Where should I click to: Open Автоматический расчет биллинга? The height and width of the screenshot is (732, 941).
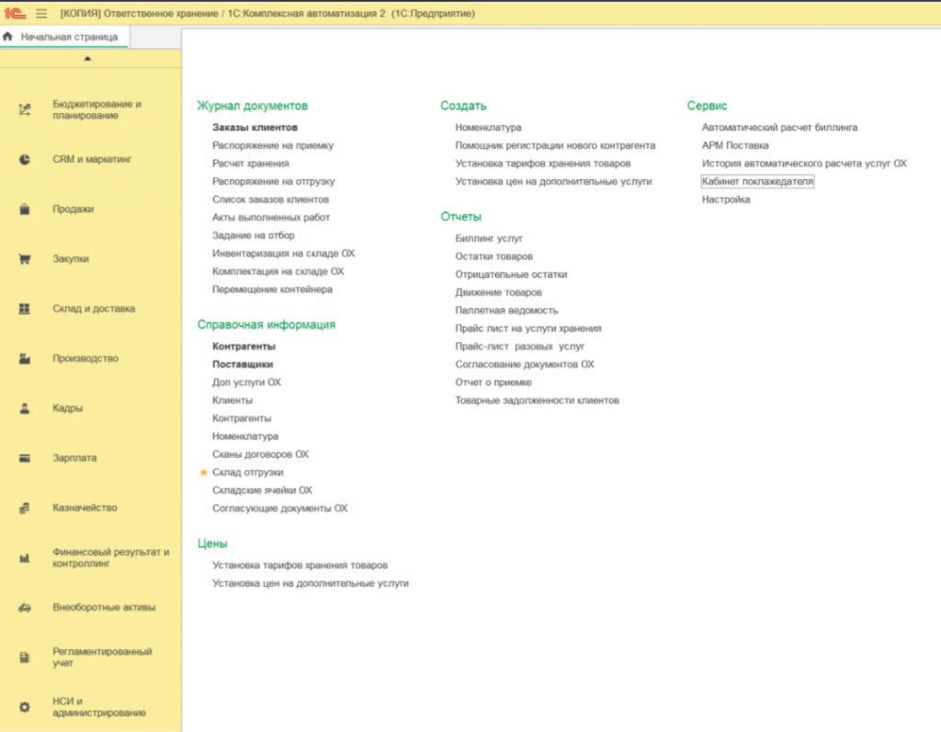click(x=779, y=128)
